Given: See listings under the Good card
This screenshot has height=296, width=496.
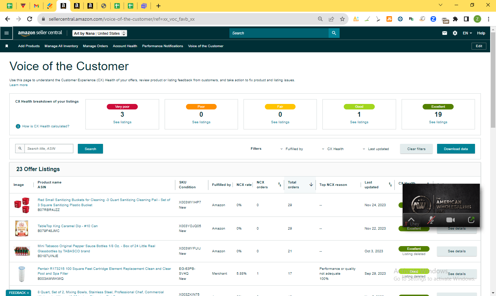Looking at the screenshot, I should tap(359, 122).
